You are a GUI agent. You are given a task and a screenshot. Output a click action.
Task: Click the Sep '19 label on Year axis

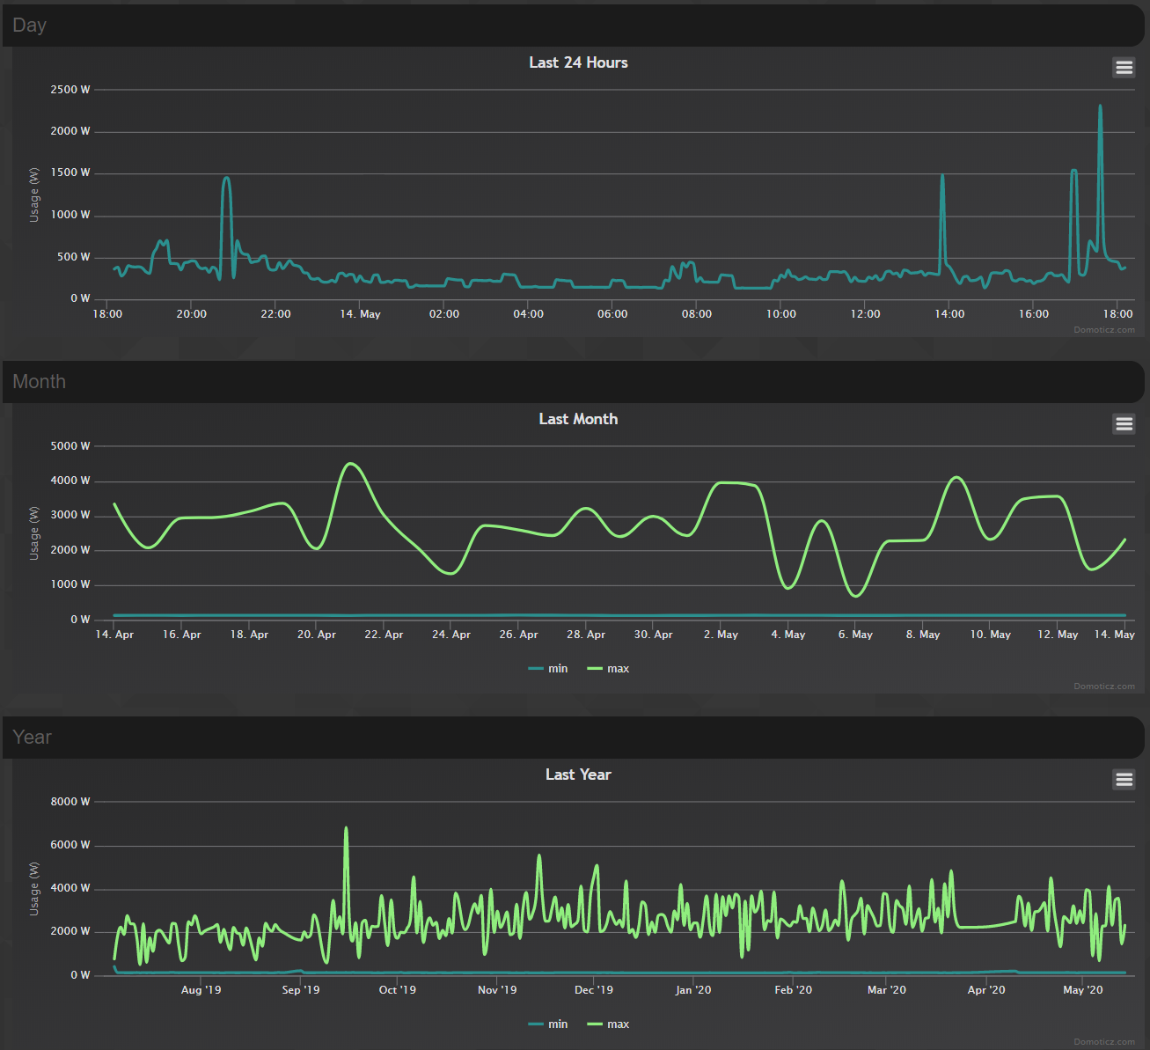(x=301, y=990)
